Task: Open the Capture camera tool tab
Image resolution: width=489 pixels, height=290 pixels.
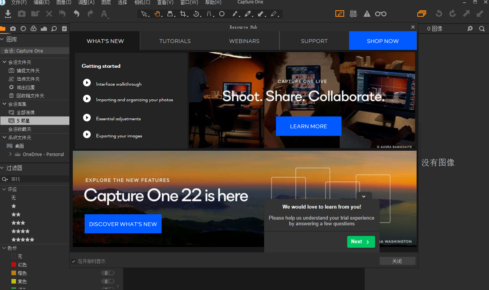Action: coord(13,29)
